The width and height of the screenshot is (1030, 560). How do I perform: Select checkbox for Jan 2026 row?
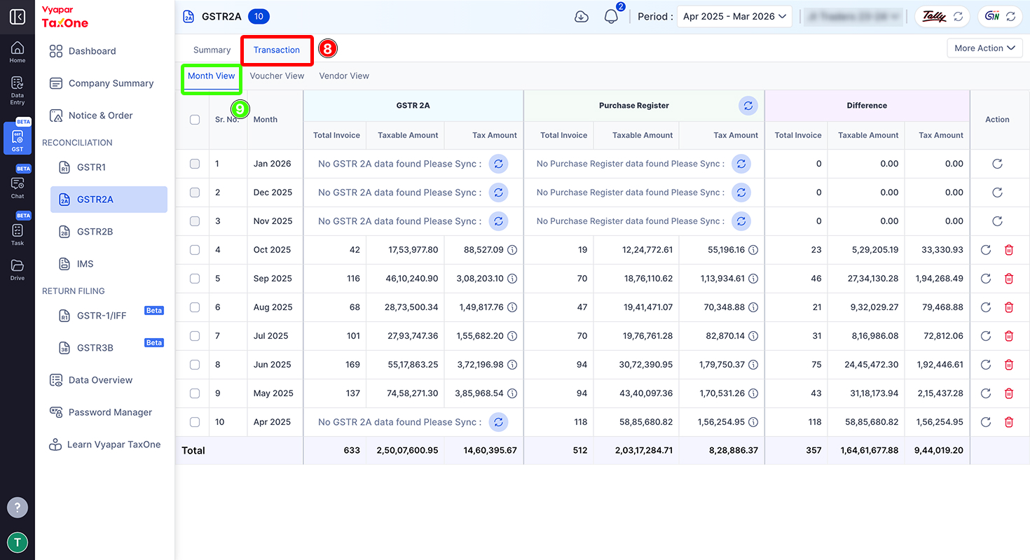195,164
